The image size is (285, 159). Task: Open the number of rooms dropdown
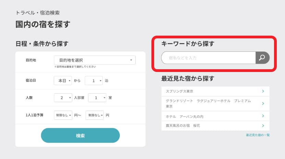(97, 98)
